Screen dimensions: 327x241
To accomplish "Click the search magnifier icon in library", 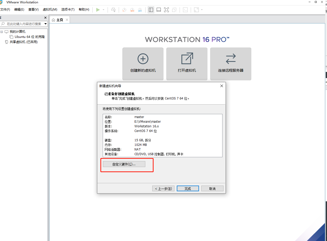I will click(x=3, y=24).
